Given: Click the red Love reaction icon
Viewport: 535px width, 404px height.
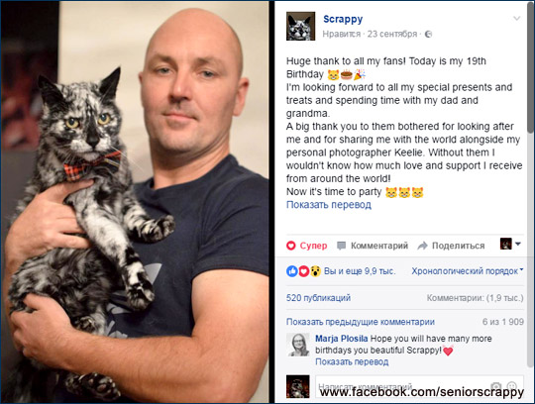Looking at the screenshot, I should click(304, 271).
